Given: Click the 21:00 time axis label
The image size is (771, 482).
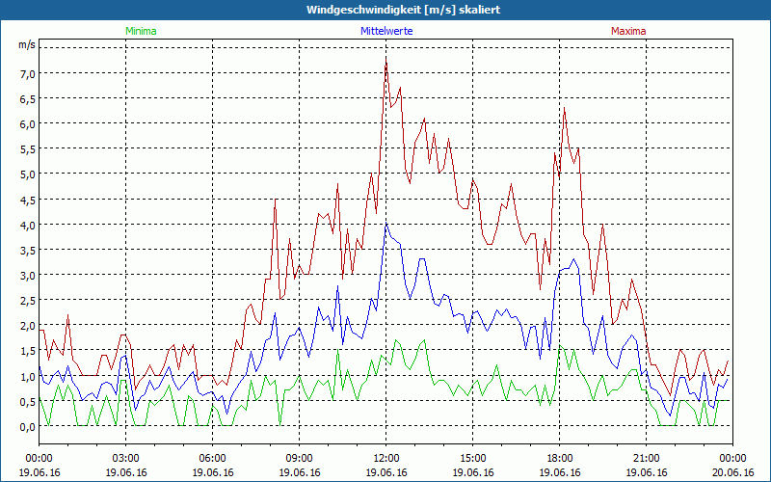Looking at the screenshot, I should (x=646, y=459).
